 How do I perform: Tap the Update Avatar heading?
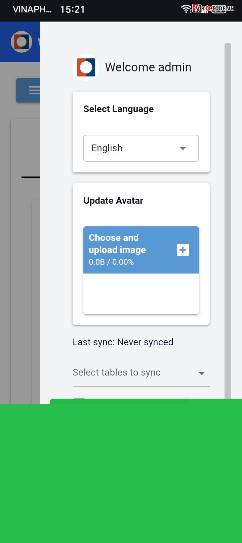pos(113,201)
